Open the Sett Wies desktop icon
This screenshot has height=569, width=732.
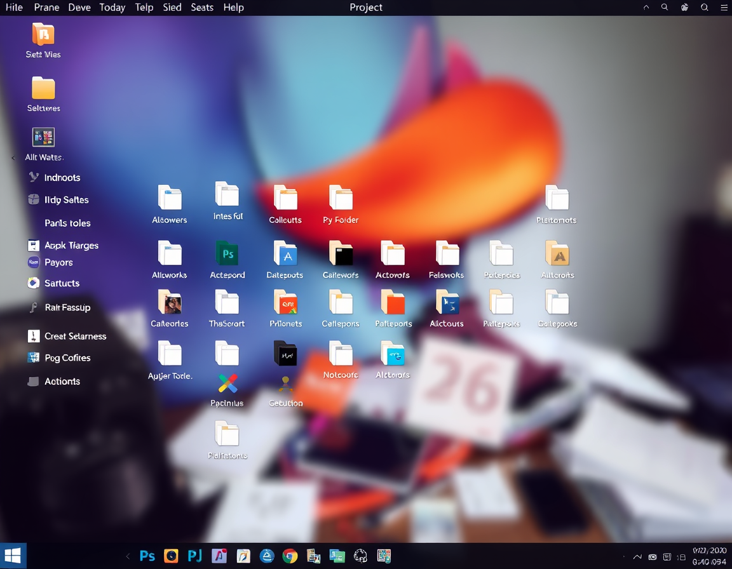click(x=43, y=34)
